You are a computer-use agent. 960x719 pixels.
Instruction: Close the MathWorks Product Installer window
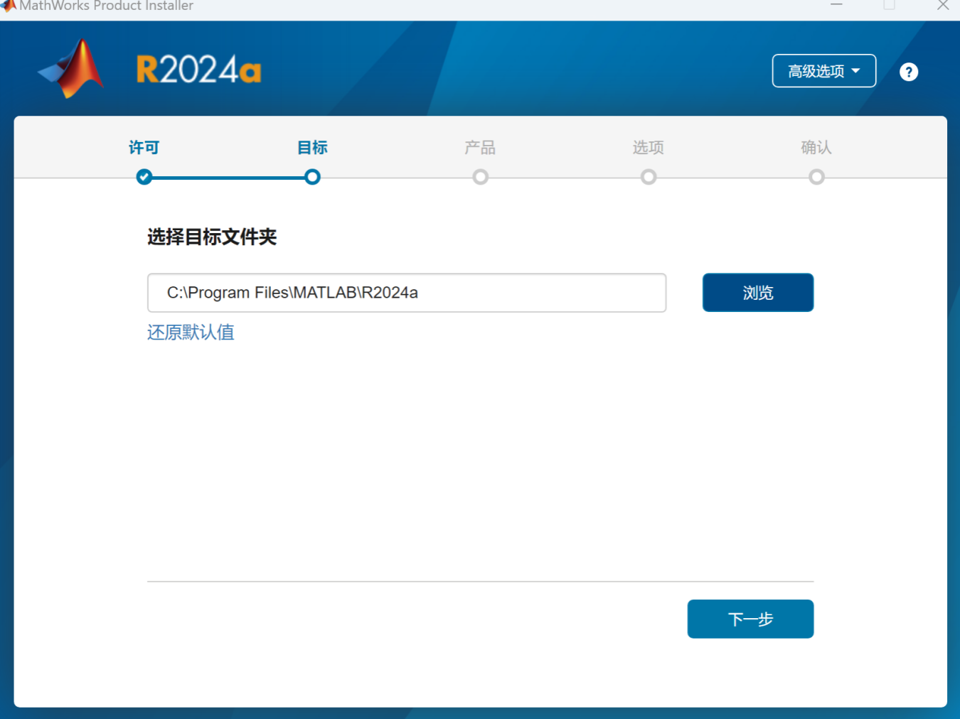pyautogui.click(x=943, y=6)
